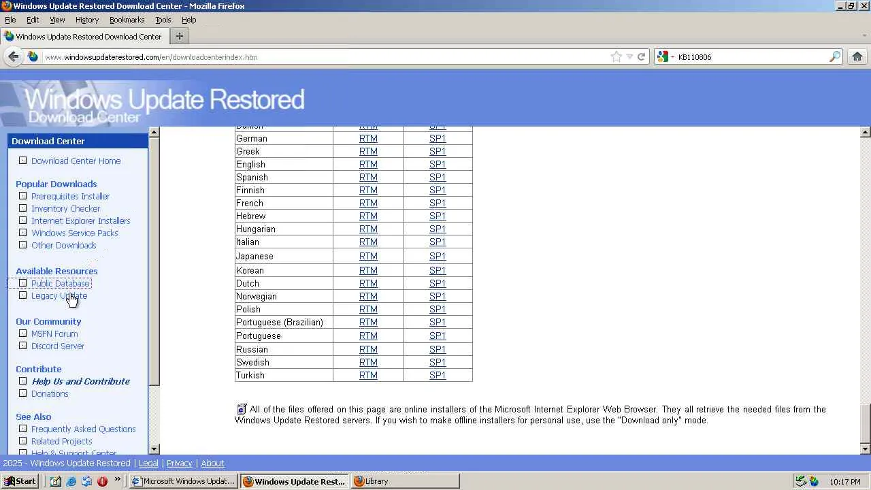The image size is (871, 490).
Task: Download the German SP1 installer
Action: click(x=438, y=139)
